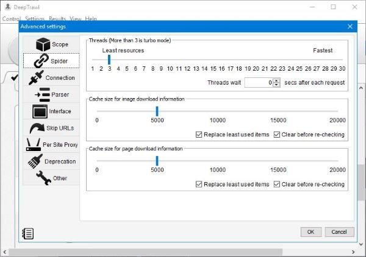Click the 15000 label under page cache
Image resolution: width=366 pixels, height=257 pixels.
[x=278, y=170]
